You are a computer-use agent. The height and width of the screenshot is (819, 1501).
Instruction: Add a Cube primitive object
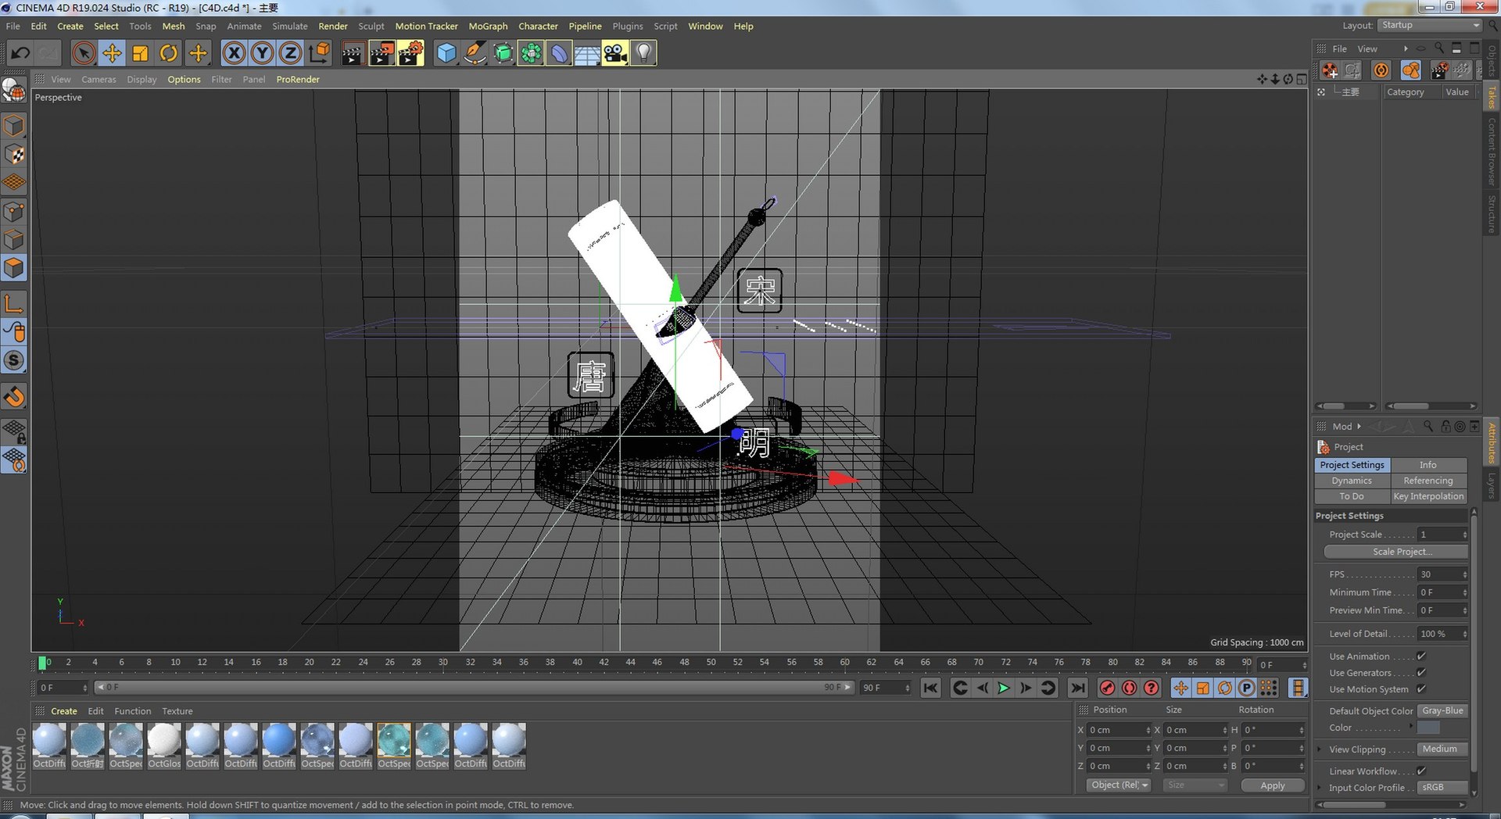pyautogui.click(x=446, y=53)
